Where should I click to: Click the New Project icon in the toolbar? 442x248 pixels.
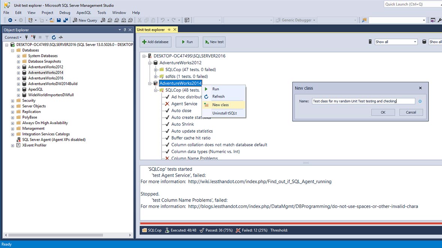coord(30,20)
